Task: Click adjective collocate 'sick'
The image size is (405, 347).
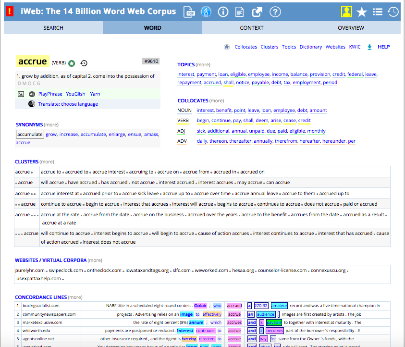Action: click(201, 131)
